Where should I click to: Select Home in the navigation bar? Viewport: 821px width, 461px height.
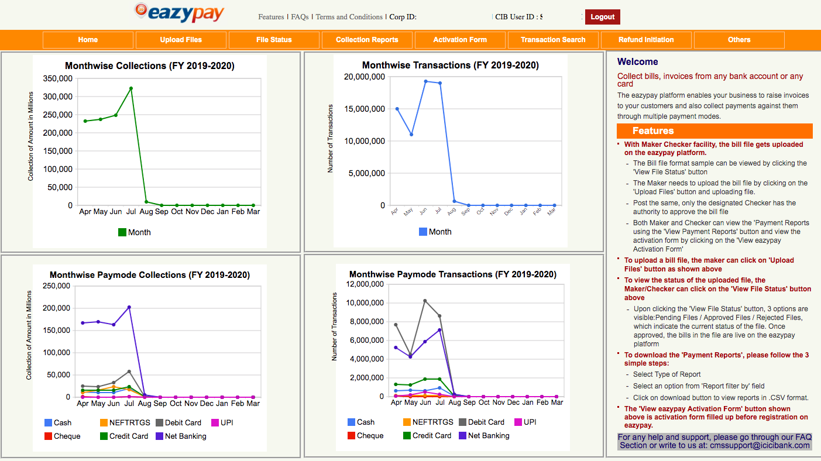[x=88, y=39]
